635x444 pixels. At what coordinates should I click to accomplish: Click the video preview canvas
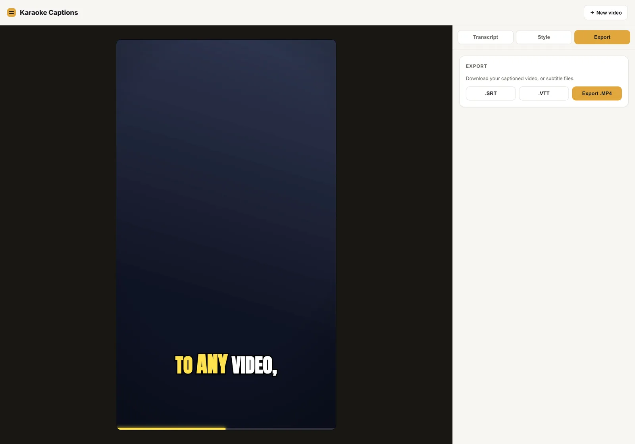(226, 235)
